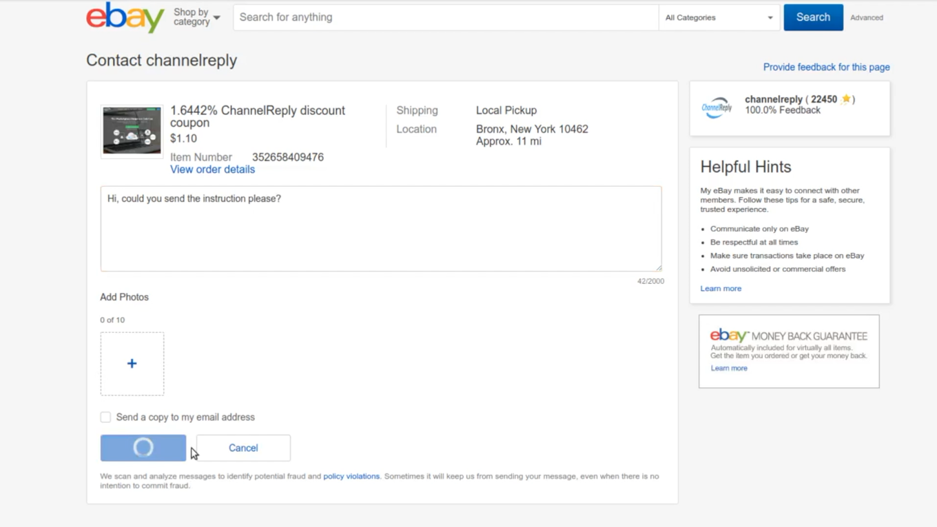Open the View order details link
Image resolution: width=937 pixels, height=527 pixels.
(212, 169)
